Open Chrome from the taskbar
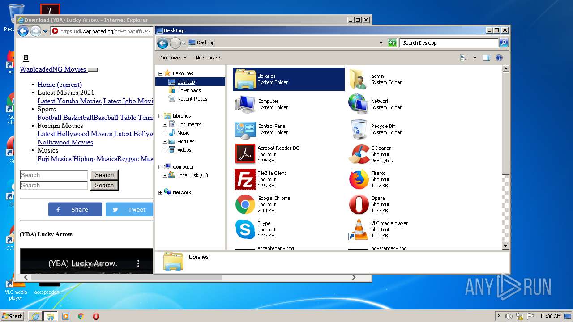 (x=81, y=316)
